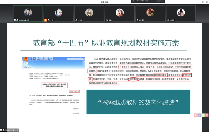Screen dimensions: 209x132
Task: Click the mic icon in the bottom-left share label
Action: (4, 130)
